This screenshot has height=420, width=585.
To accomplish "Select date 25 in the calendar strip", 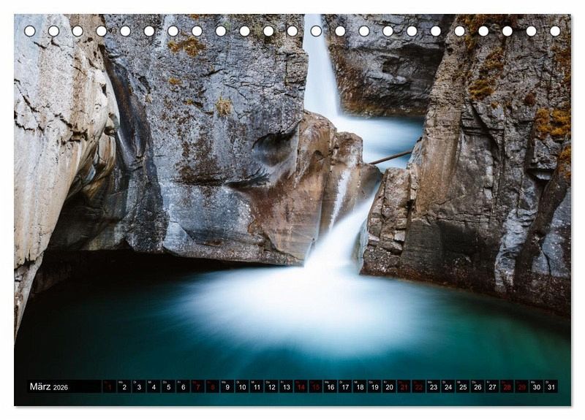I will click(x=463, y=386).
